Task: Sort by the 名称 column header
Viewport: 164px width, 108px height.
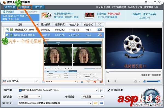Action: [20, 24]
